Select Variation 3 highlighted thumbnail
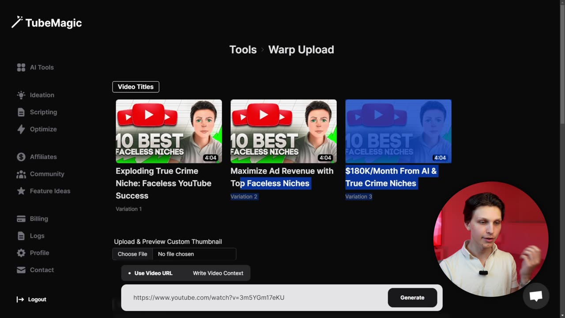This screenshot has height=318, width=565. click(398, 131)
